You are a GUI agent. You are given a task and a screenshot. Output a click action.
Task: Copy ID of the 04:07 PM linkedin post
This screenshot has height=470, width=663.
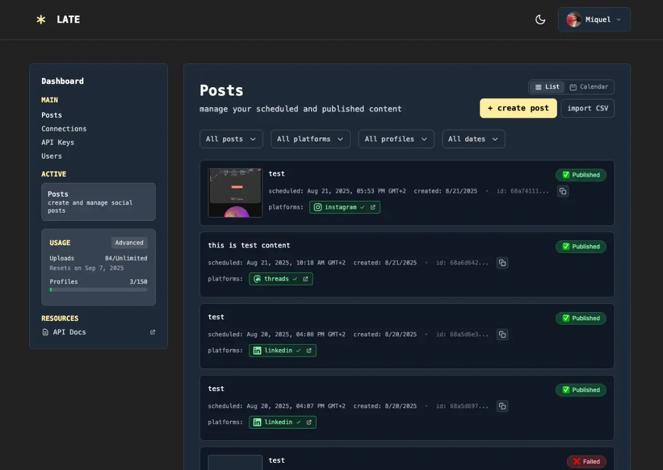pos(502,406)
